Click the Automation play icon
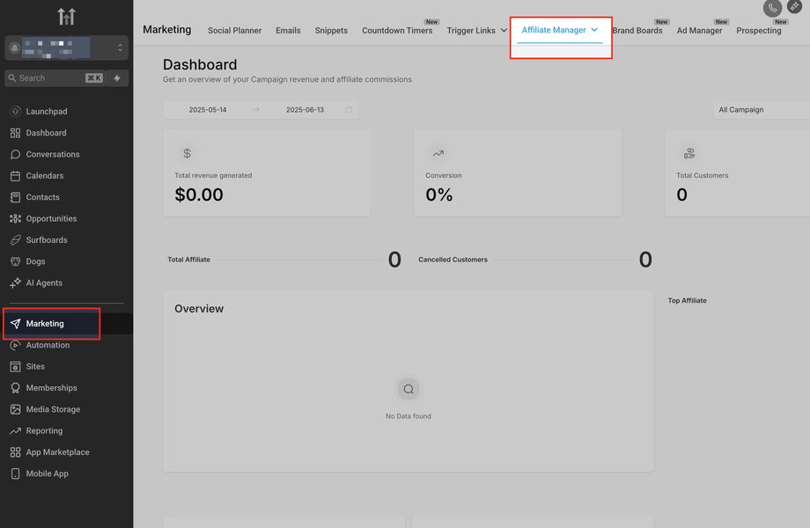This screenshot has height=528, width=810. click(16, 345)
